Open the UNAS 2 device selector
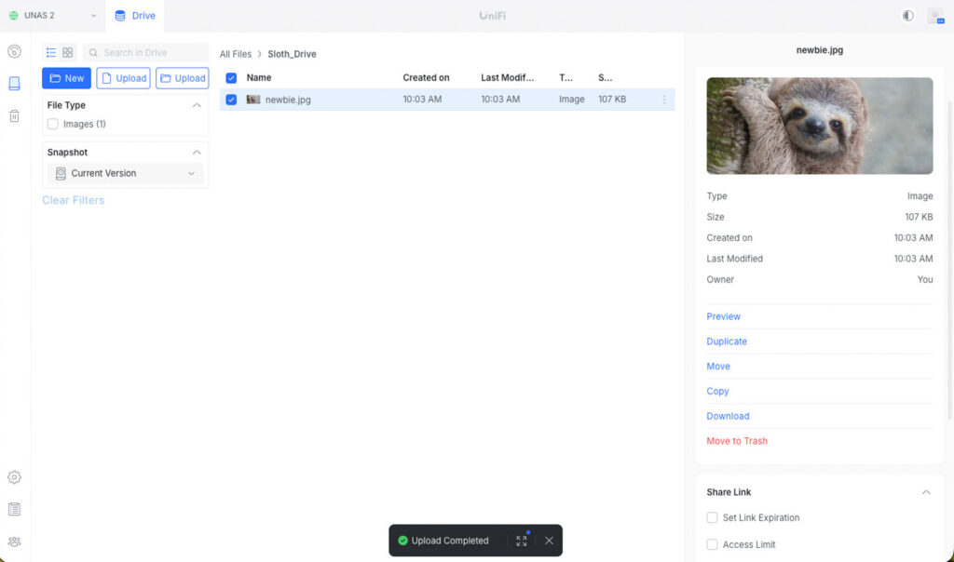Image resolution: width=954 pixels, height=562 pixels. [52, 16]
